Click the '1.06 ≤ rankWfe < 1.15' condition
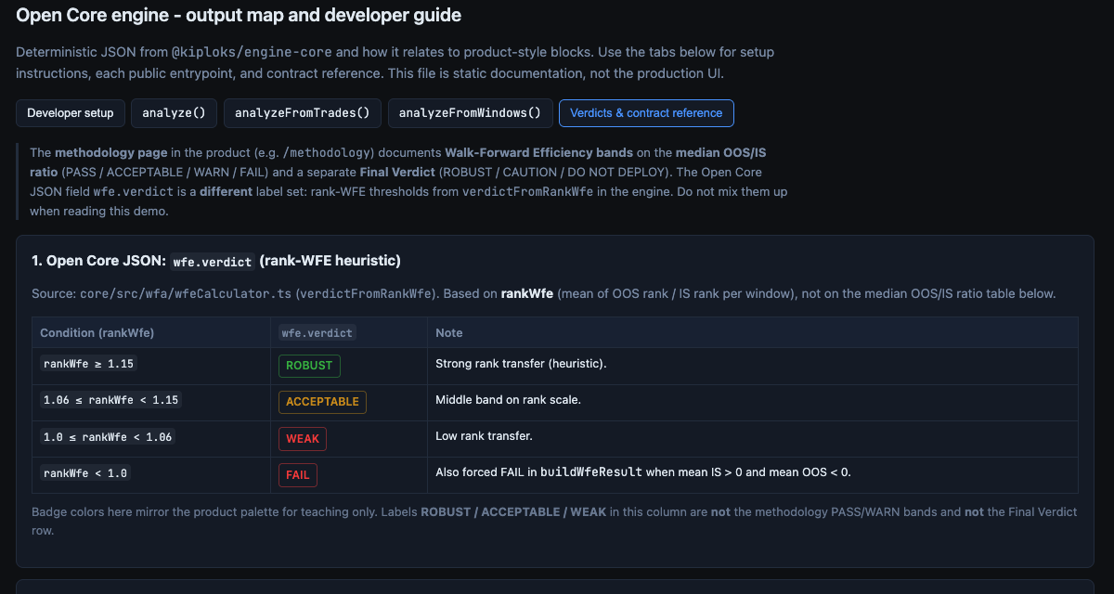The image size is (1114, 594). click(111, 400)
